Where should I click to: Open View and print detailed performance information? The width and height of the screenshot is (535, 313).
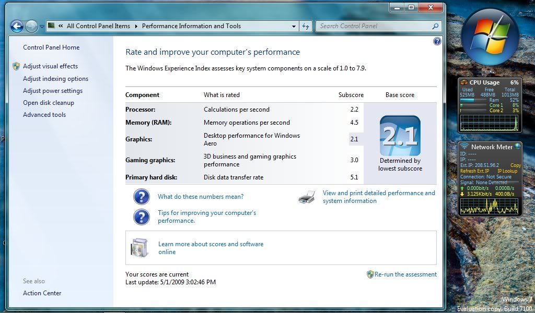coord(379,197)
